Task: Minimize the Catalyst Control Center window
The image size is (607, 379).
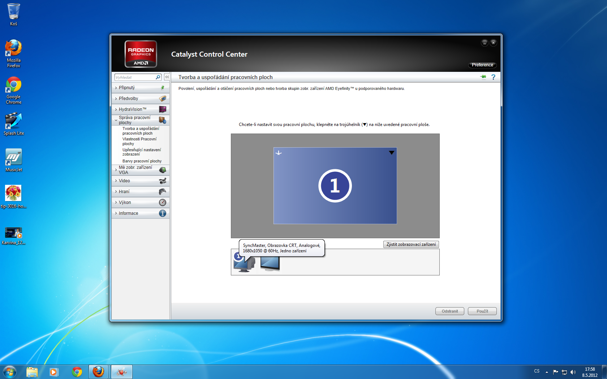Action: [485, 43]
